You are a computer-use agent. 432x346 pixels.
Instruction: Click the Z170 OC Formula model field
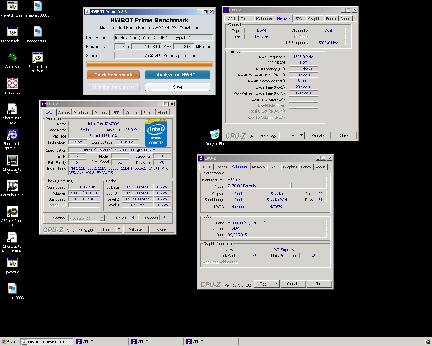[259, 186]
